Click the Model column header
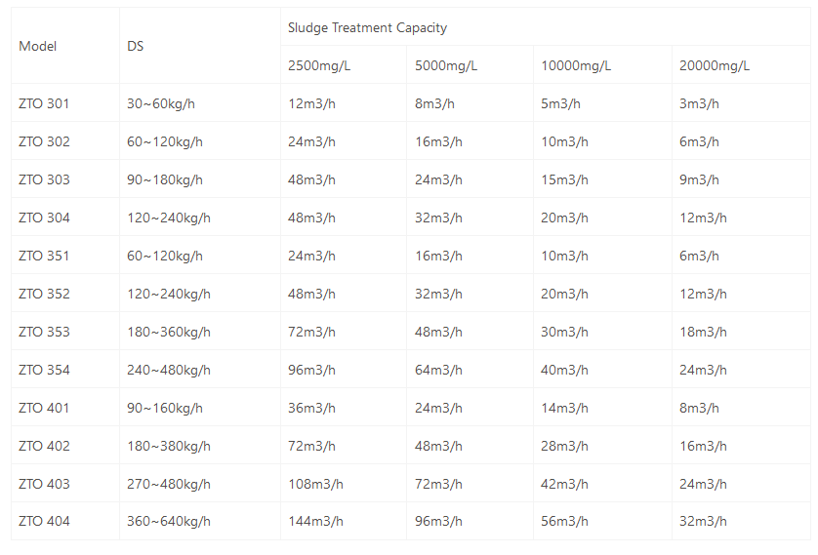818x555 pixels. coord(38,46)
